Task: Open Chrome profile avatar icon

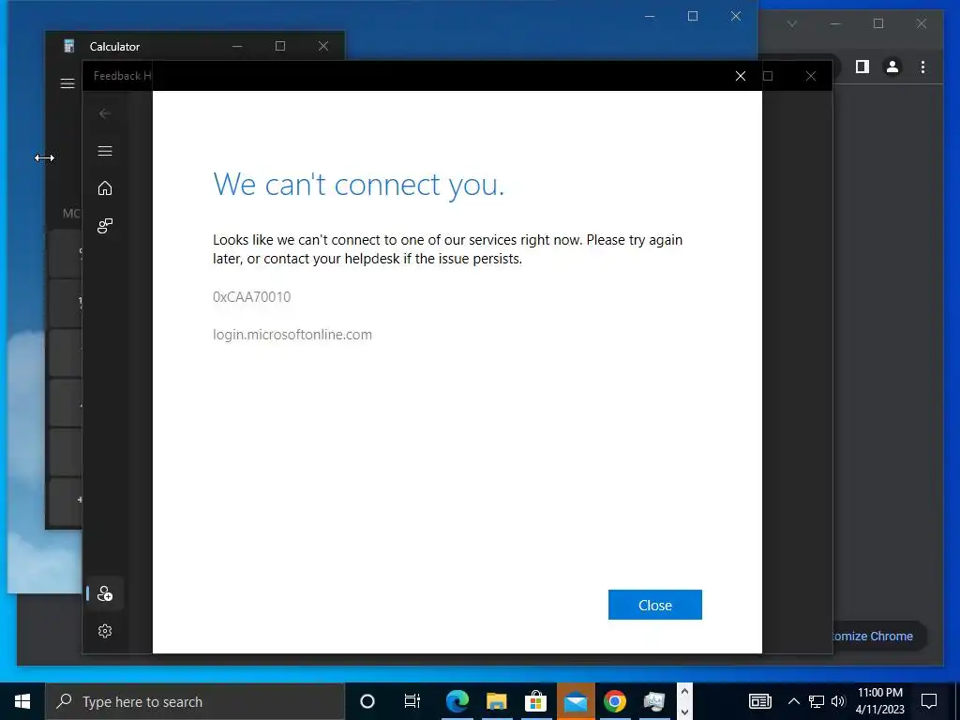Action: coord(892,67)
